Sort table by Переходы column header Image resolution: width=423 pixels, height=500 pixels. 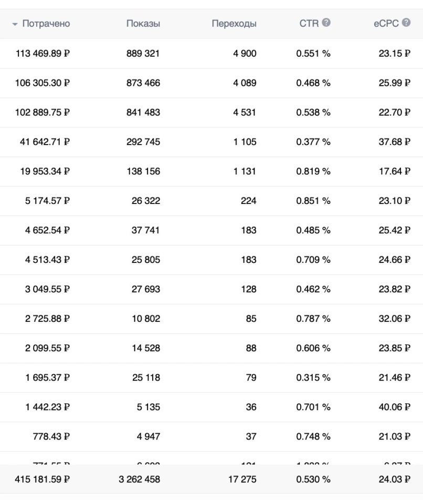(234, 24)
